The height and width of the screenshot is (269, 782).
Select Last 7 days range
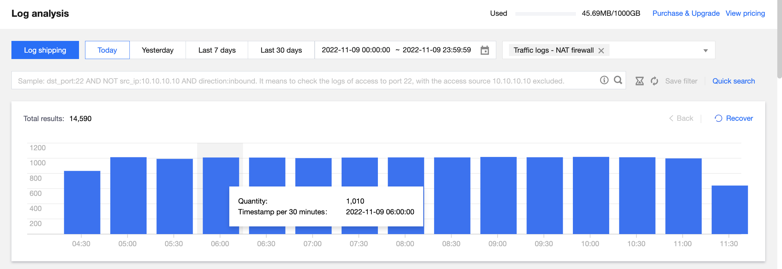pyautogui.click(x=217, y=50)
